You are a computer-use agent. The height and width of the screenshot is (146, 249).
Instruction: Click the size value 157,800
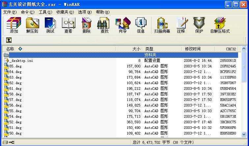point(133,66)
